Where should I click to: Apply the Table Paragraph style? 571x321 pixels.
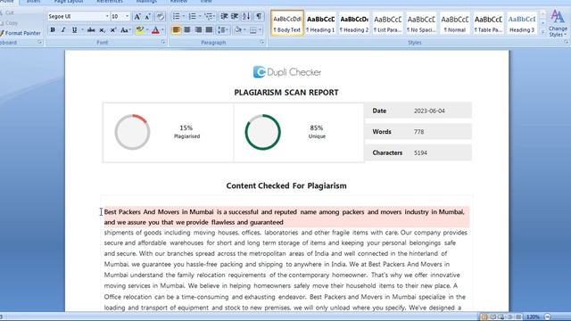[488, 23]
